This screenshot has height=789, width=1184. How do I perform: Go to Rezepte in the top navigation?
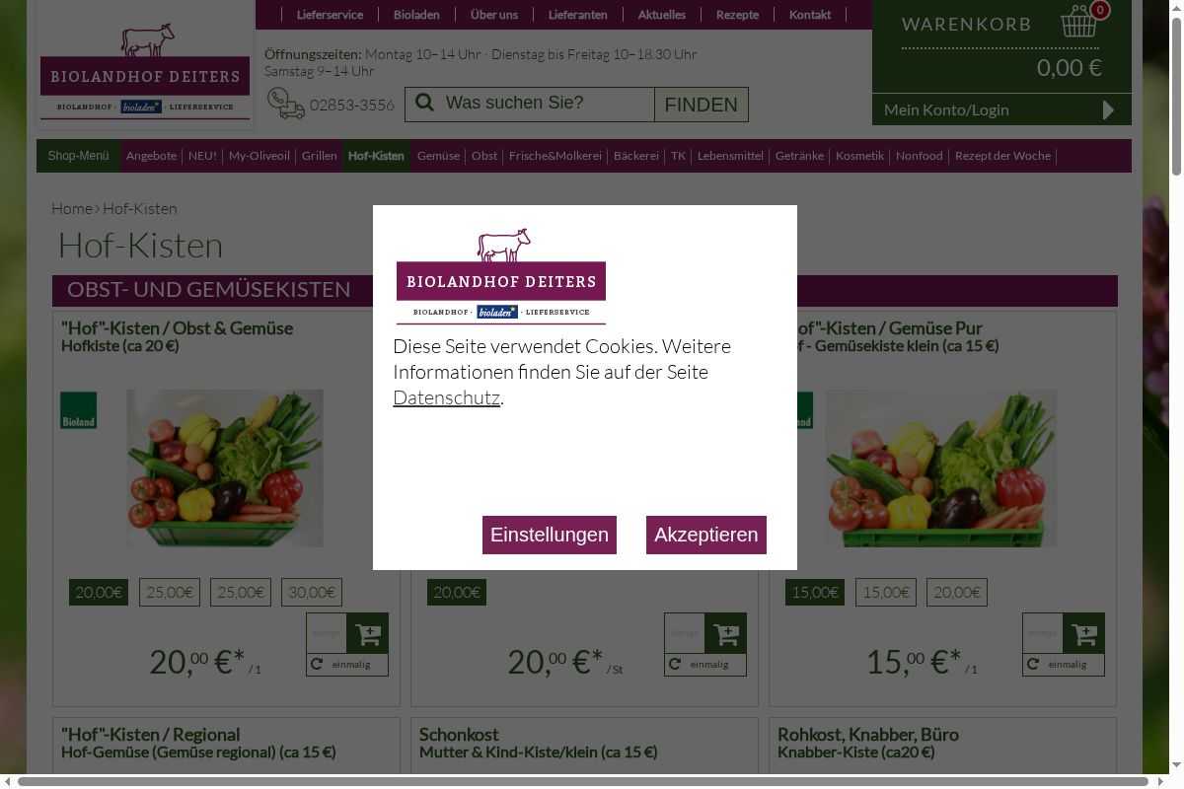pyautogui.click(x=737, y=15)
